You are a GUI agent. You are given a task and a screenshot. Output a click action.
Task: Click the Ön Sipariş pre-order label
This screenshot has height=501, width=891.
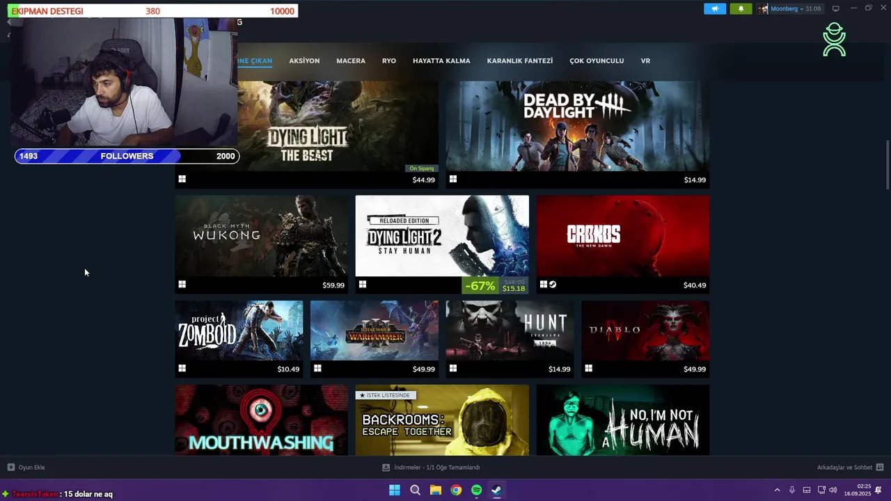[x=422, y=168]
